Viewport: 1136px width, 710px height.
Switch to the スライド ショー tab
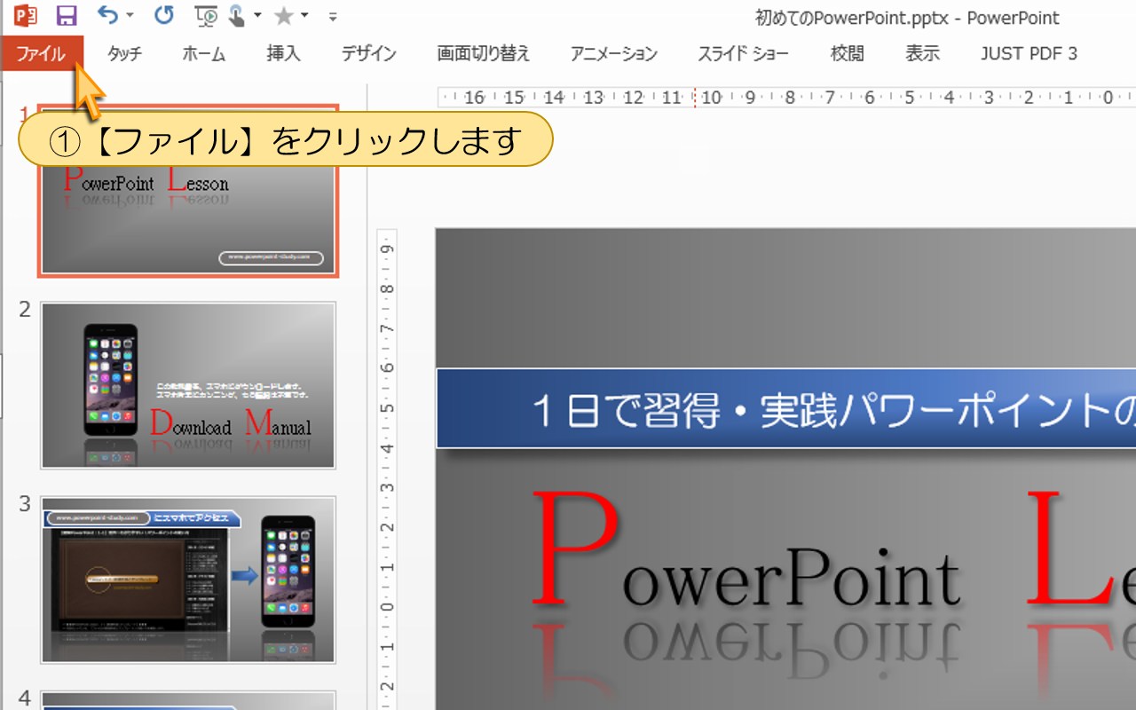coord(743,53)
